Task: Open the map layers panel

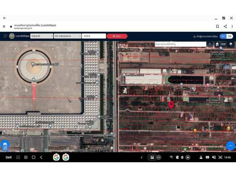Action: click(x=231, y=44)
